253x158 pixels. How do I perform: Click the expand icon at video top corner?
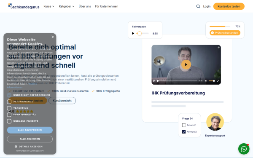218,48
